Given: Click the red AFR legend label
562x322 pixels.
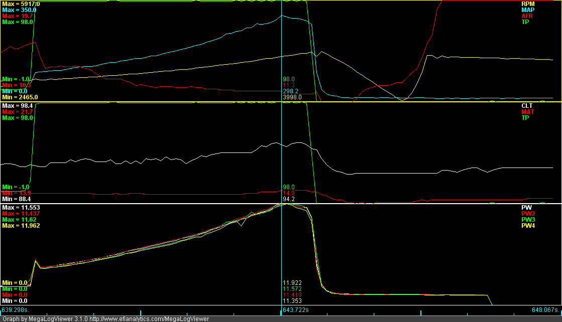Looking at the screenshot, I should click(527, 16).
